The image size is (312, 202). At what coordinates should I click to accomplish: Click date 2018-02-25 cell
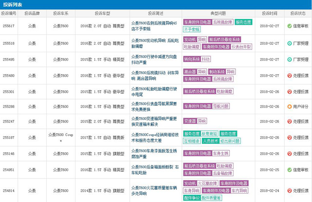click(x=270, y=170)
